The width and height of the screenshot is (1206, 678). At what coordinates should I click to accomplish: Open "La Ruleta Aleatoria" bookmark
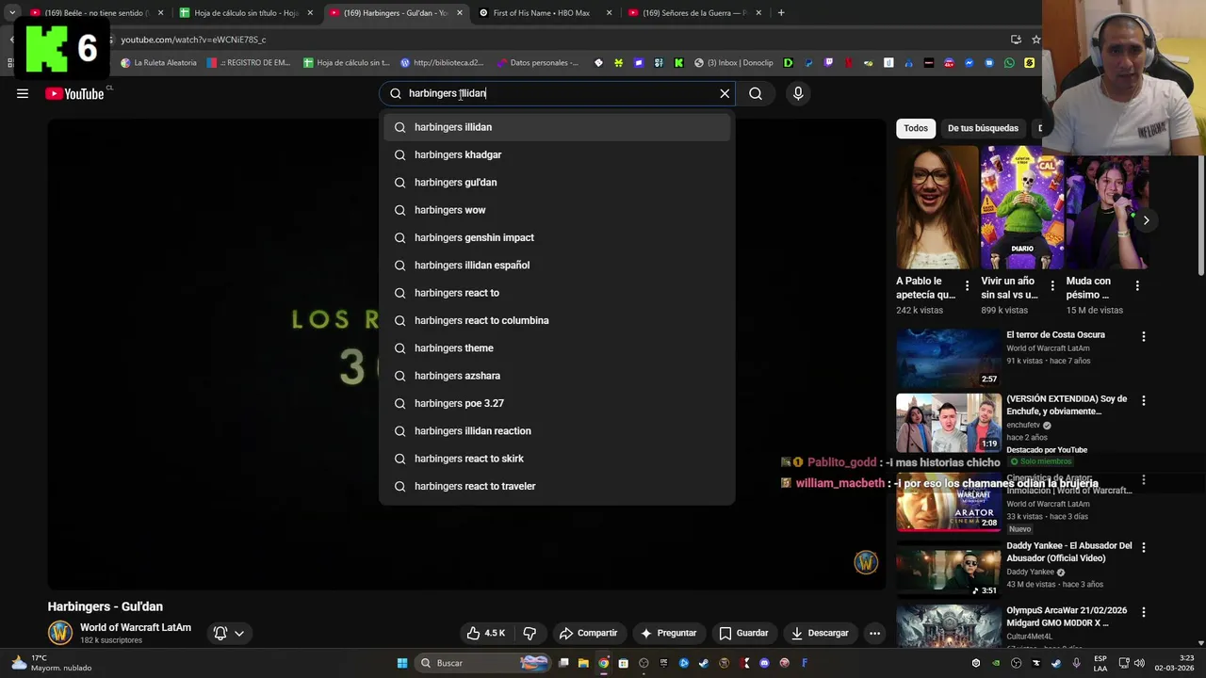tap(158, 63)
